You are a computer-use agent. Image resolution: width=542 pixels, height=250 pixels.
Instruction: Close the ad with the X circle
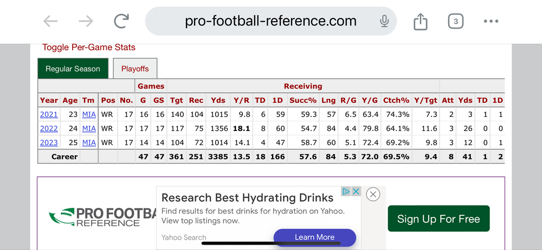coord(373,194)
